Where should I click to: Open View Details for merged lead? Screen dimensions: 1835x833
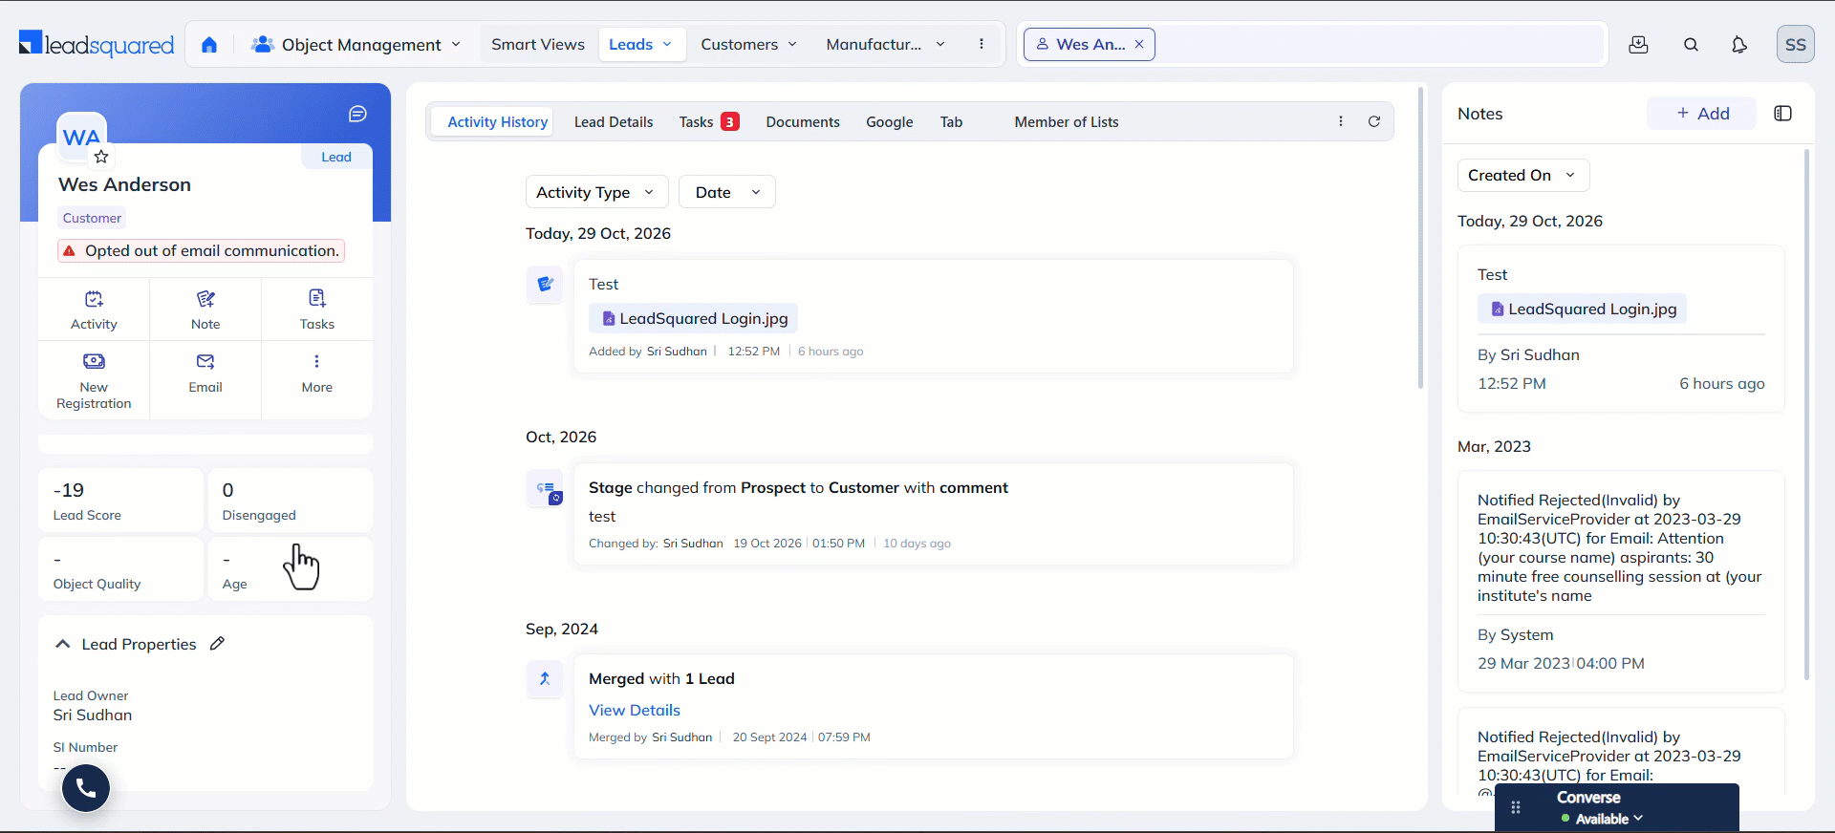pos(635,710)
